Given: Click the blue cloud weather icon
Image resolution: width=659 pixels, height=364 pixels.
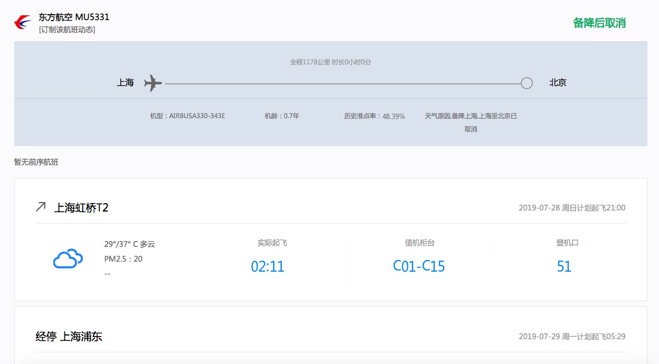Looking at the screenshot, I should 68,259.
